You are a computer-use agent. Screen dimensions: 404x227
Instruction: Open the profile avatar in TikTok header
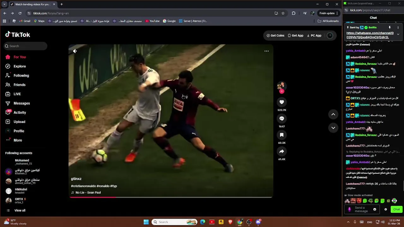pos(330,36)
